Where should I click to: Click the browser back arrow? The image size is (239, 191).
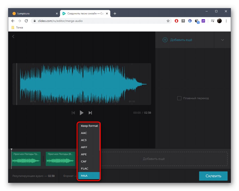[x=13, y=21]
